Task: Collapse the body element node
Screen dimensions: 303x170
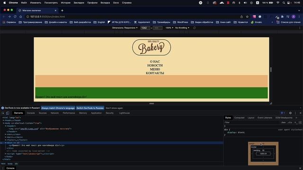Action: click(3, 123)
